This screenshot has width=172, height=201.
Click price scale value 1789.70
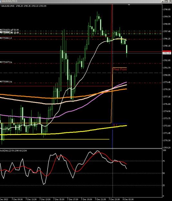click(167, 17)
